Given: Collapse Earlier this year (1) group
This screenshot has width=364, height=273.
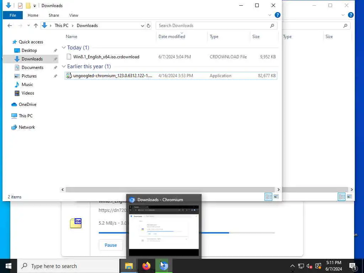Looking at the screenshot, I should [64, 66].
